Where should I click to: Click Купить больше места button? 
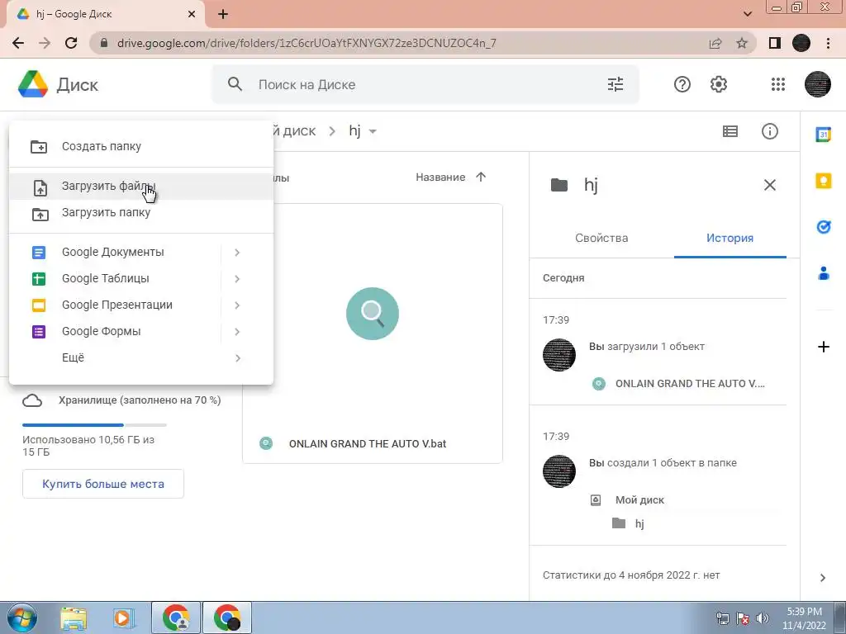point(103,484)
